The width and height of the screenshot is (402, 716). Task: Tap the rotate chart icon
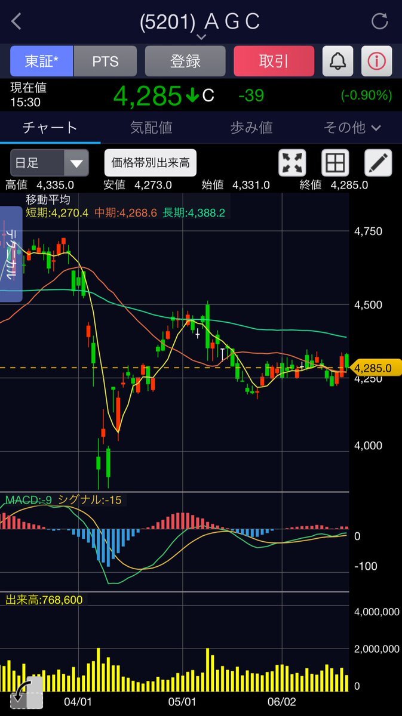(26, 692)
